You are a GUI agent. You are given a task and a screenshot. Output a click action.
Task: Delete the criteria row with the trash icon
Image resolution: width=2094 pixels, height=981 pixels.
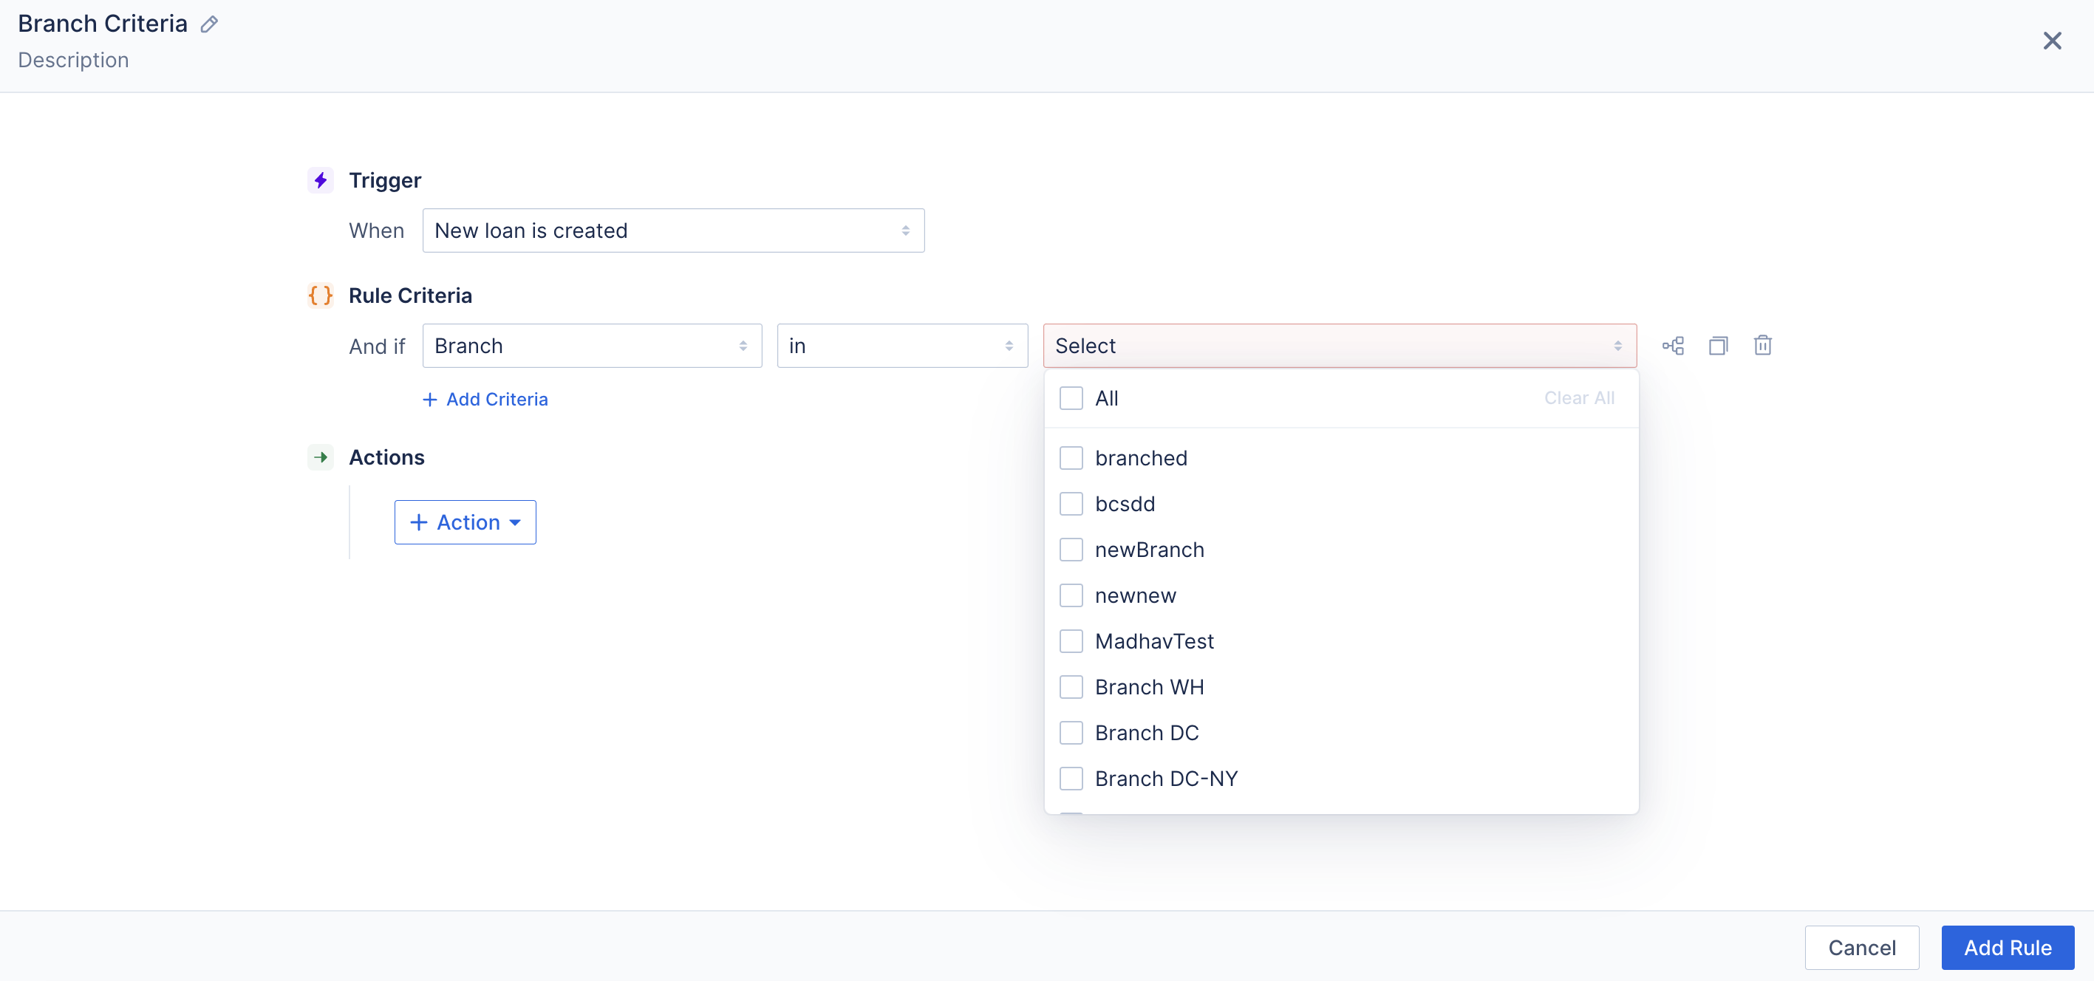click(x=1762, y=346)
